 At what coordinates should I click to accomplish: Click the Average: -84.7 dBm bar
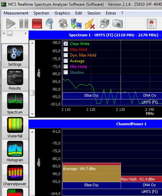[92, 174]
